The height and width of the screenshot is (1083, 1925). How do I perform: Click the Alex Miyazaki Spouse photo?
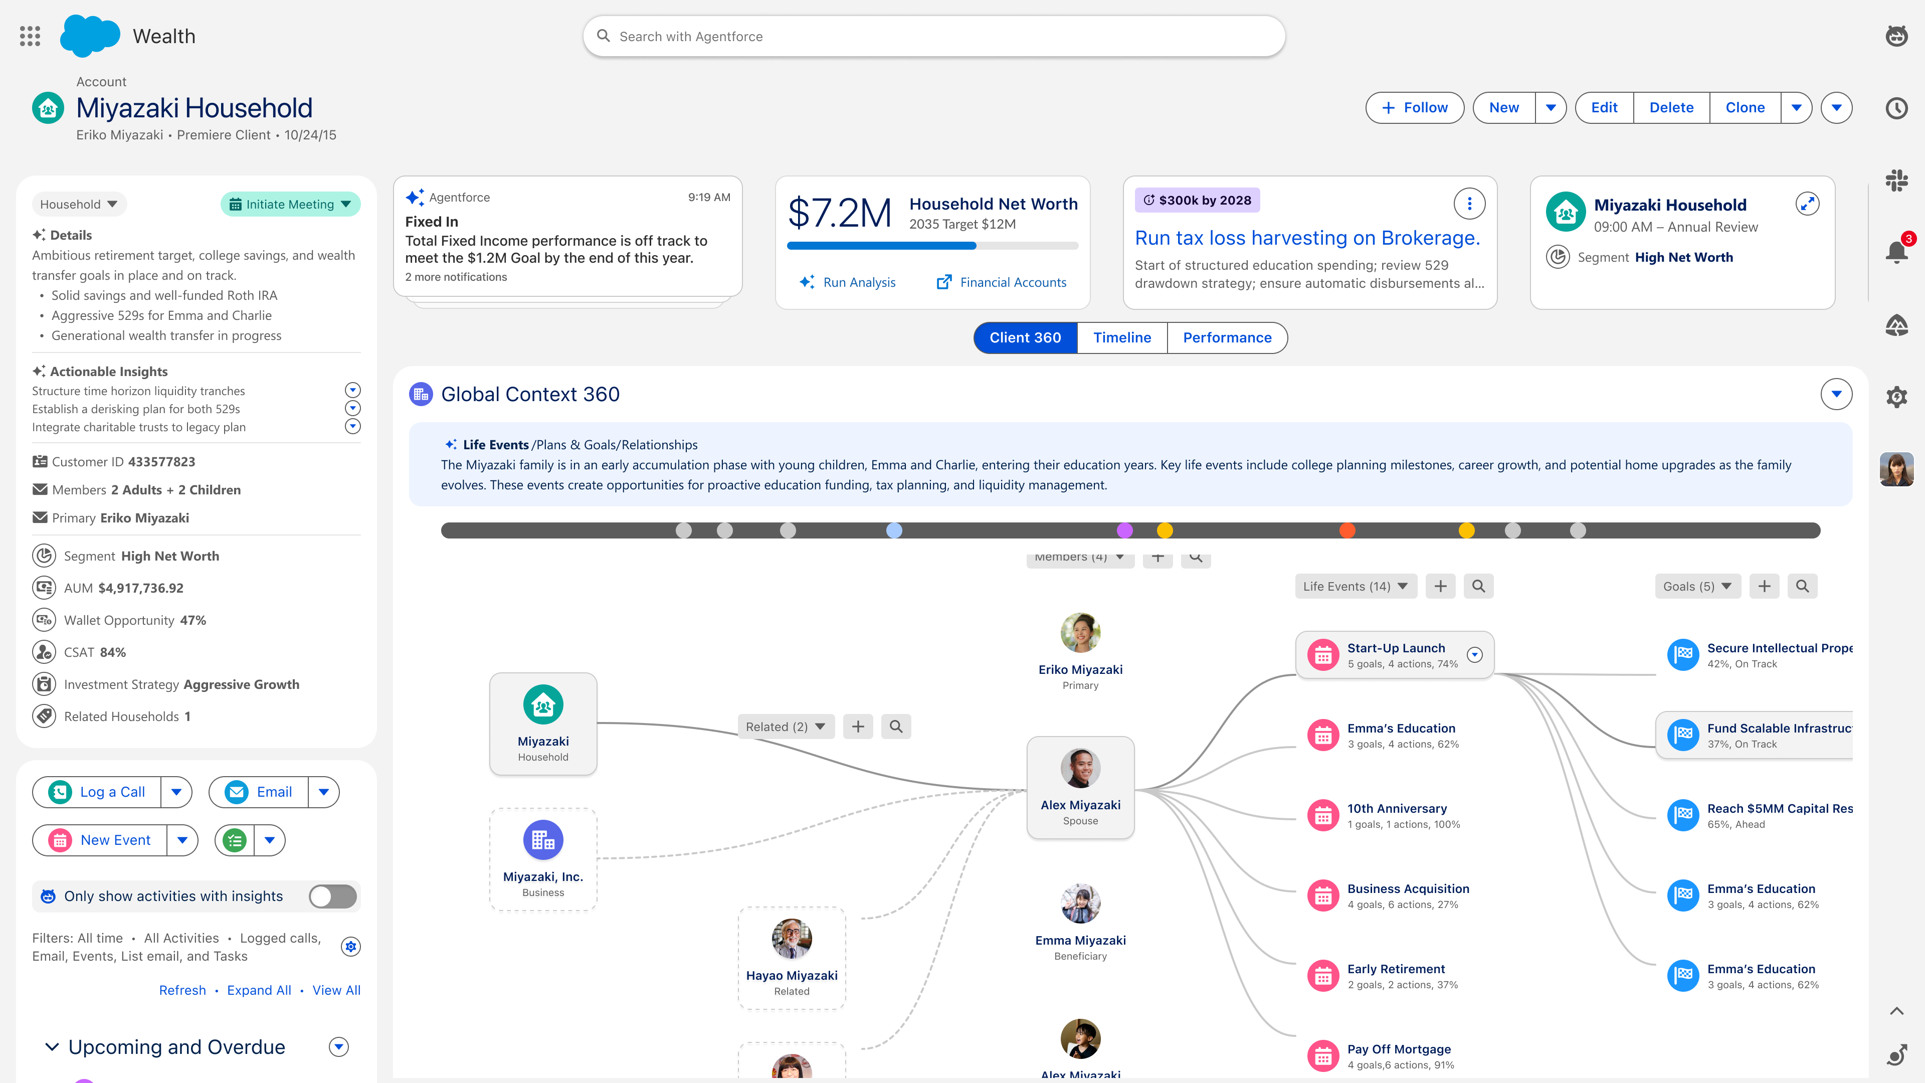(x=1080, y=768)
